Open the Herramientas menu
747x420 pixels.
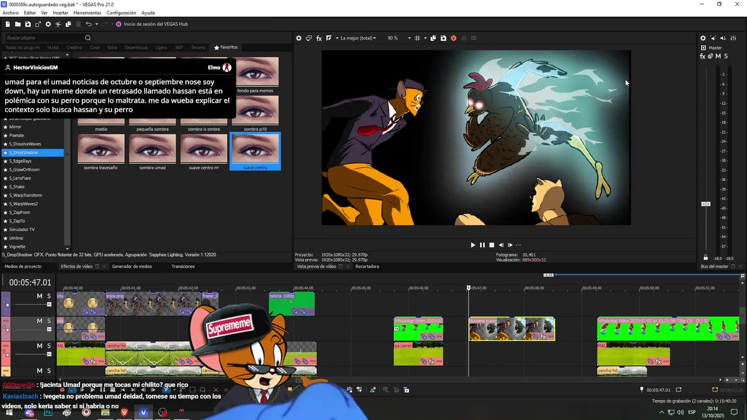coord(88,13)
